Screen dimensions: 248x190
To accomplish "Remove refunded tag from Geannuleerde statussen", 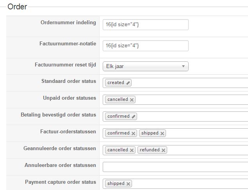I will 163,150.
